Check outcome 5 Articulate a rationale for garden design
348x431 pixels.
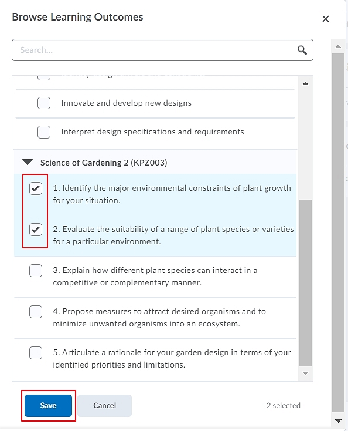[x=36, y=353]
